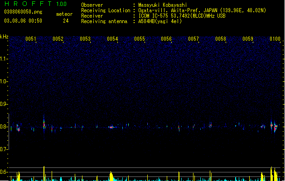Click the 0055 time marker label
Viewport: 285px width, 181px height.
point(140,38)
